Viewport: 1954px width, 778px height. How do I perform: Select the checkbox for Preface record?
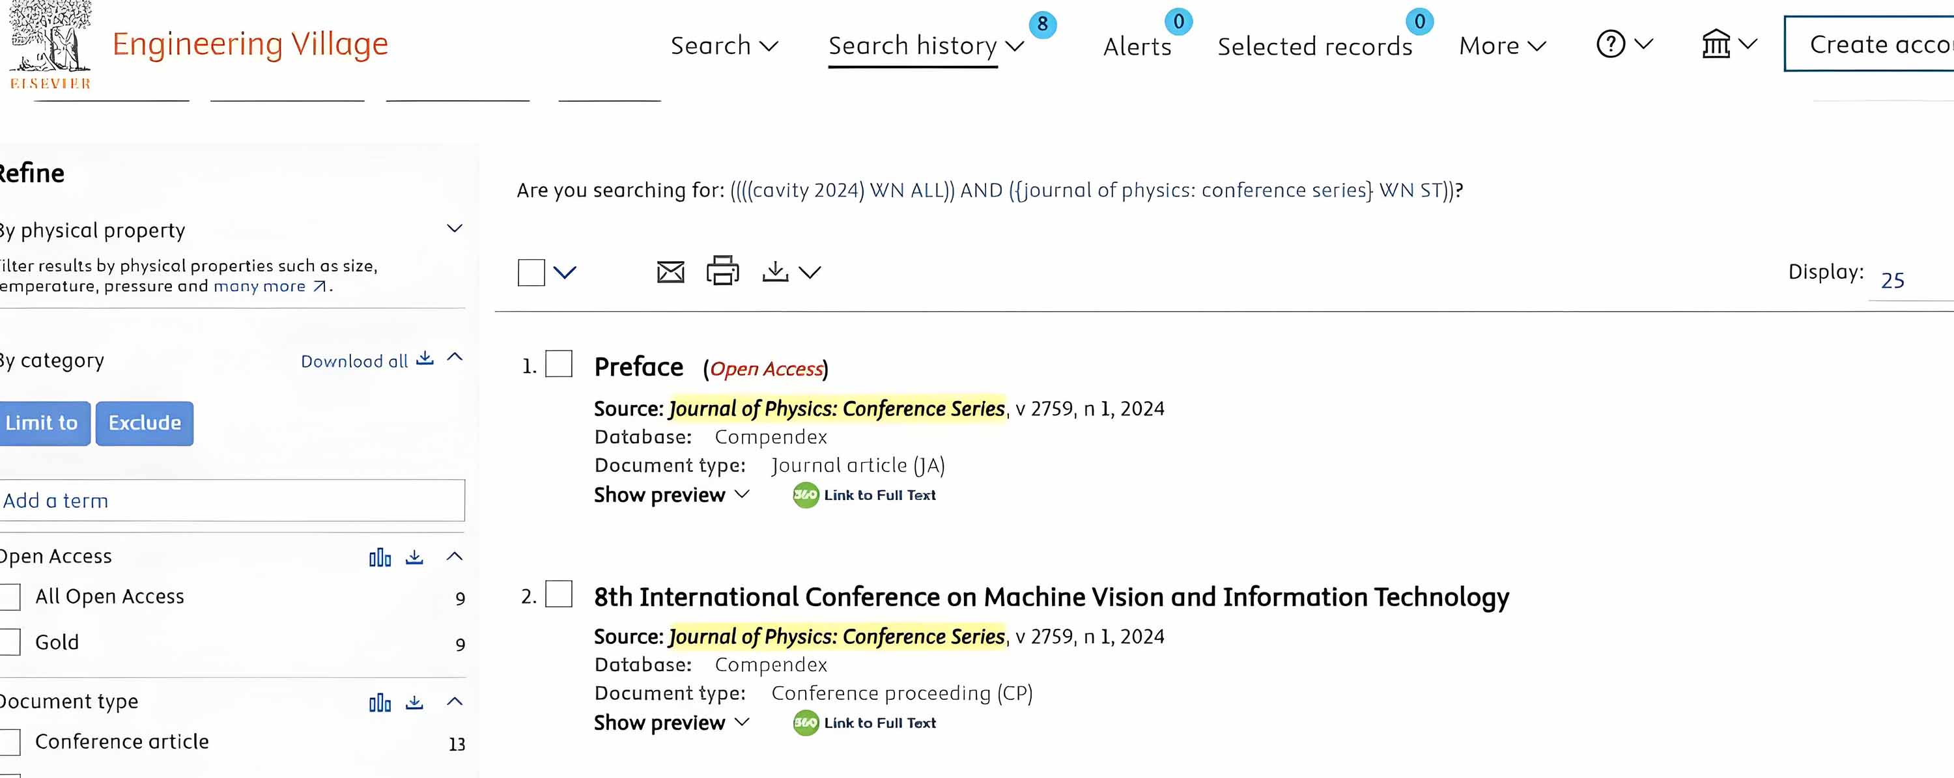click(559, 364)
